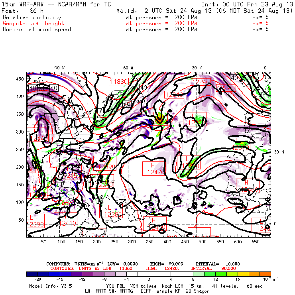295x295 pixels.
Task: Click the leftmost dark navy colorbar segment
Action: coord(32,274)
